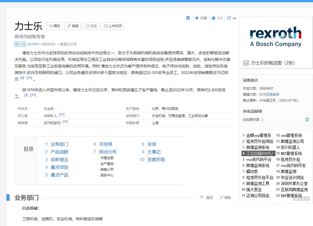The height and width of the screenshot is (226, 313).
Task: Jump to 业务部门 in the table of contents
Action: click(x=59, y=144)
